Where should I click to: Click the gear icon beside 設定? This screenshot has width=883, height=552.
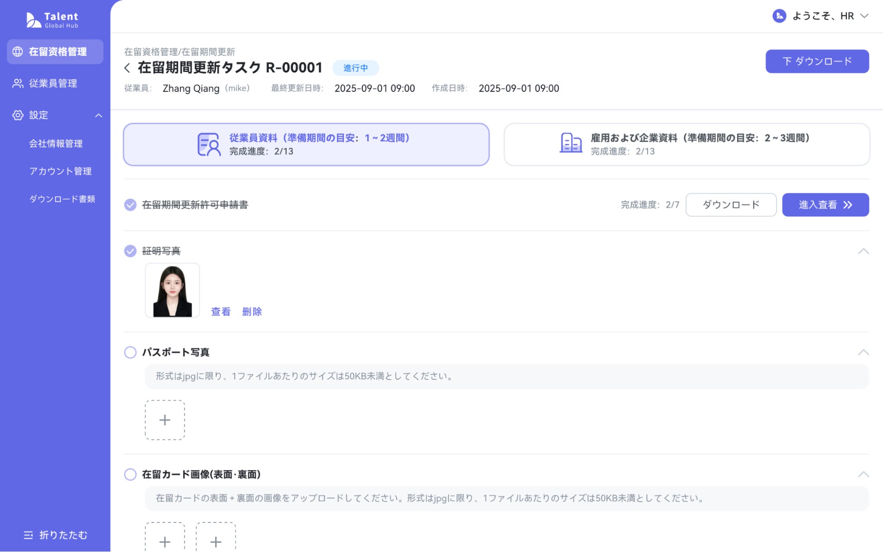click(18, 115)
